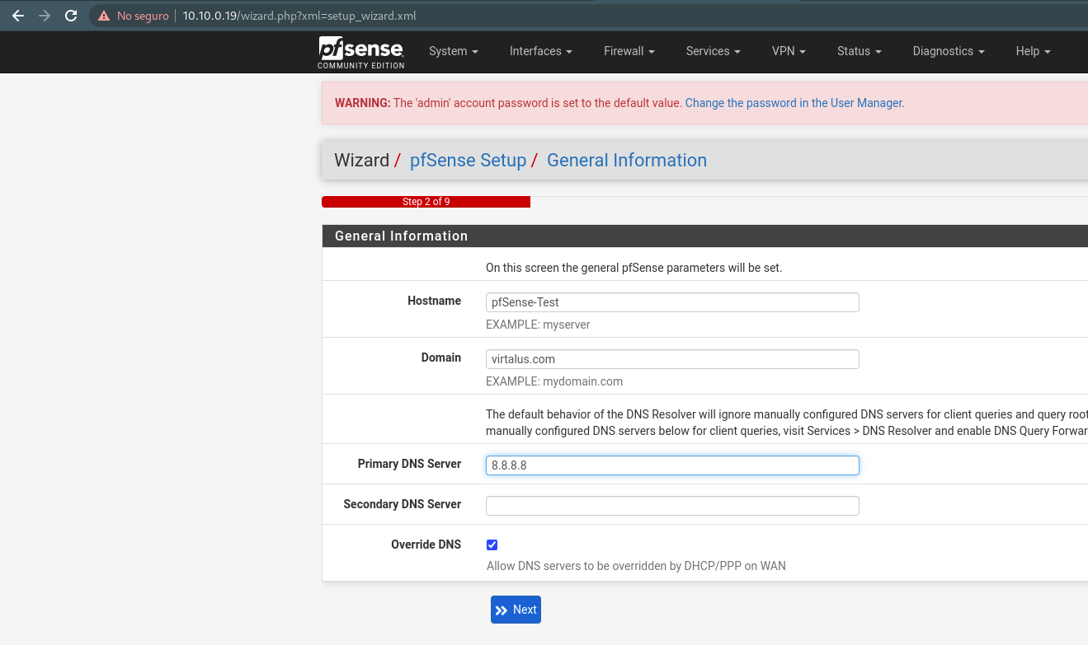Expand the Status menu
This screenshot has height=645, width=1088.
coord(859,51)
